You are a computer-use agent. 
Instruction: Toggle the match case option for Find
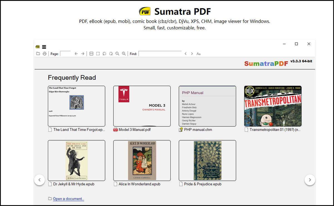pyautogui.click(x=198, y=54)
